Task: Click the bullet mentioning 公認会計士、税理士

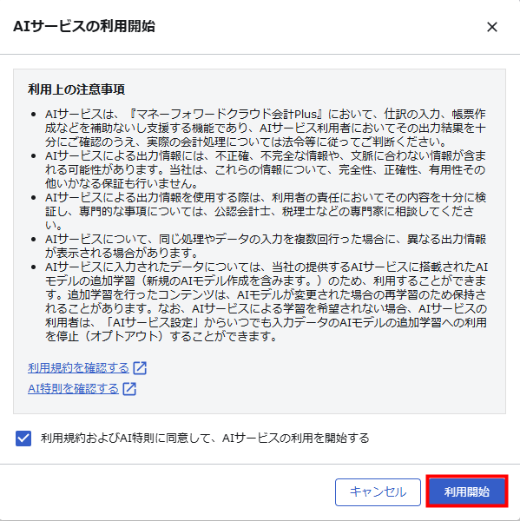Action: (266, 211)
